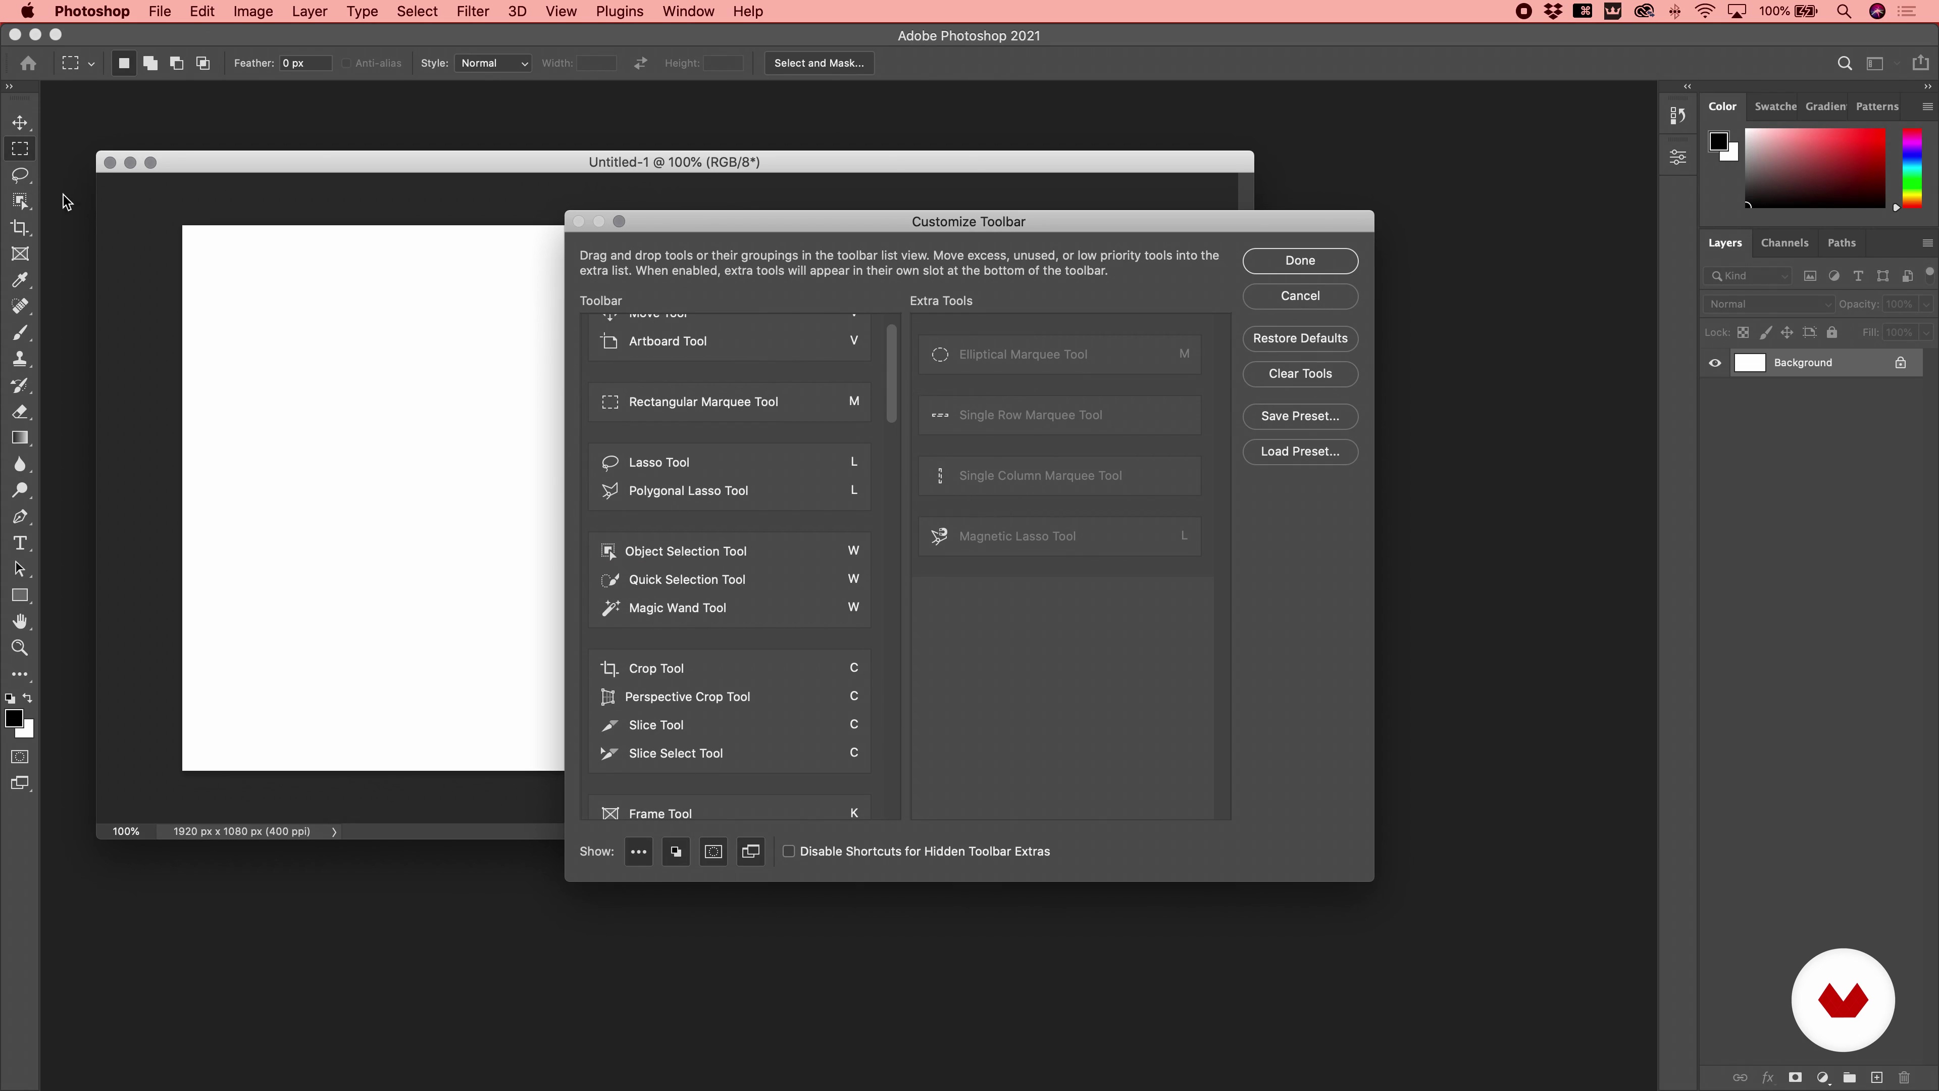Click Save Preset button
This screenshot has width=1939, height=1091.
pos(1300,416)
